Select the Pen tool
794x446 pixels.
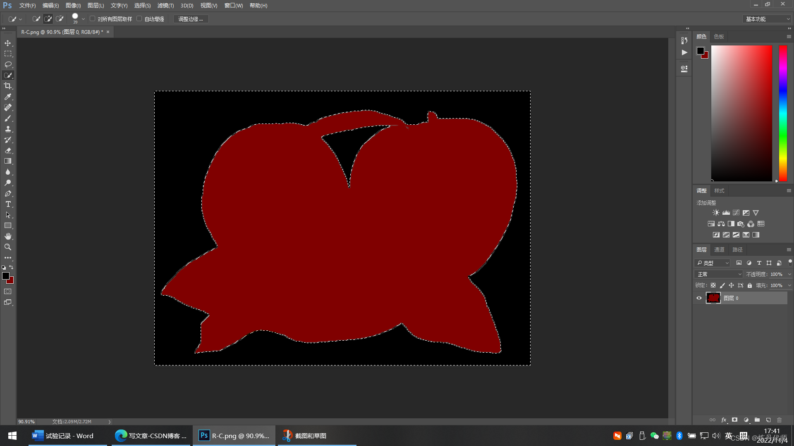click(x=8, y=193)
